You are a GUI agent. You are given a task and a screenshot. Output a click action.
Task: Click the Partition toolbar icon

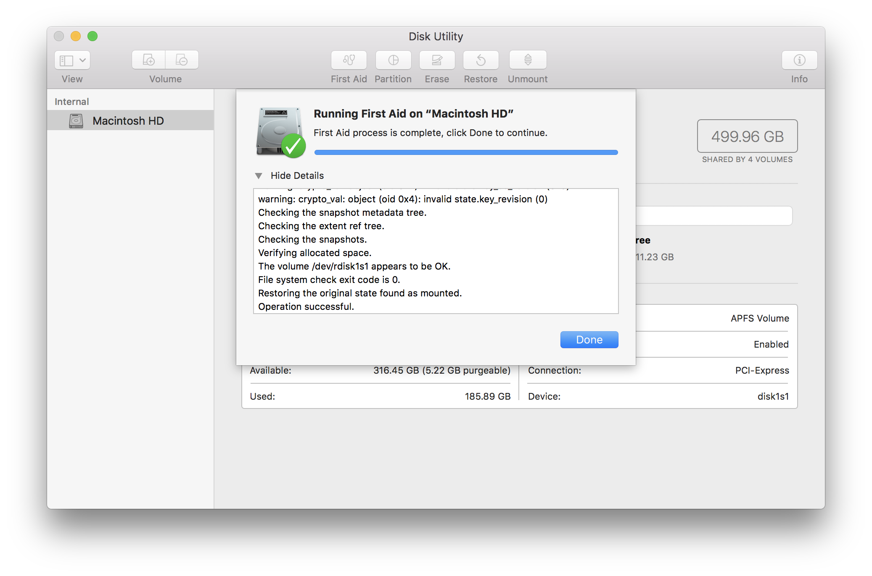393,60
